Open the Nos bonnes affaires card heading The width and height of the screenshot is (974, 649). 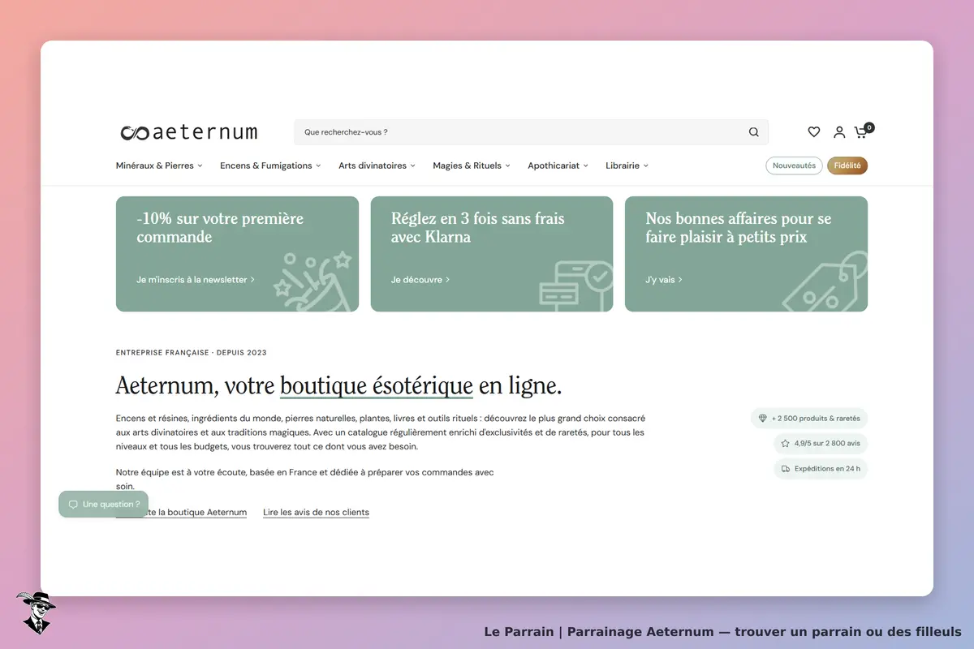pyautogui.click(x=739, y=228)
